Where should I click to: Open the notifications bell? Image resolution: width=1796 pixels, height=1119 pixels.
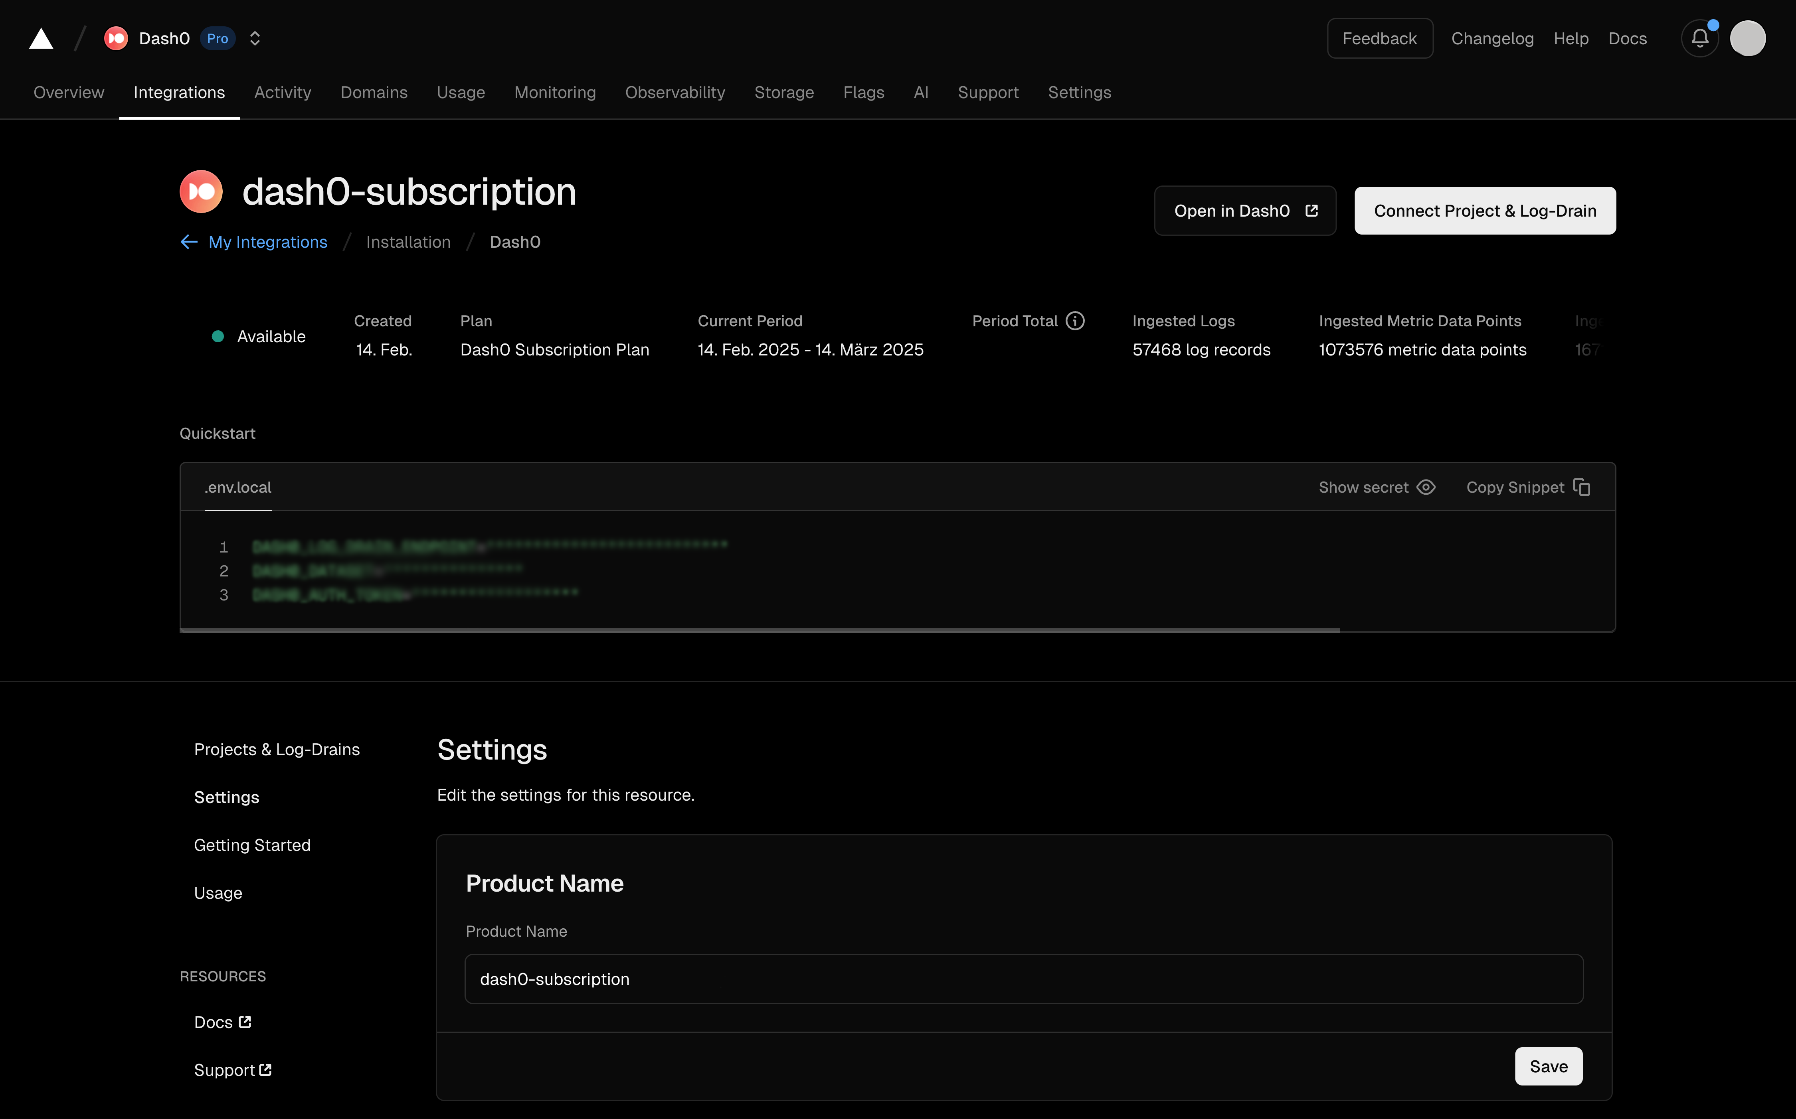[x=1699, y=38]
